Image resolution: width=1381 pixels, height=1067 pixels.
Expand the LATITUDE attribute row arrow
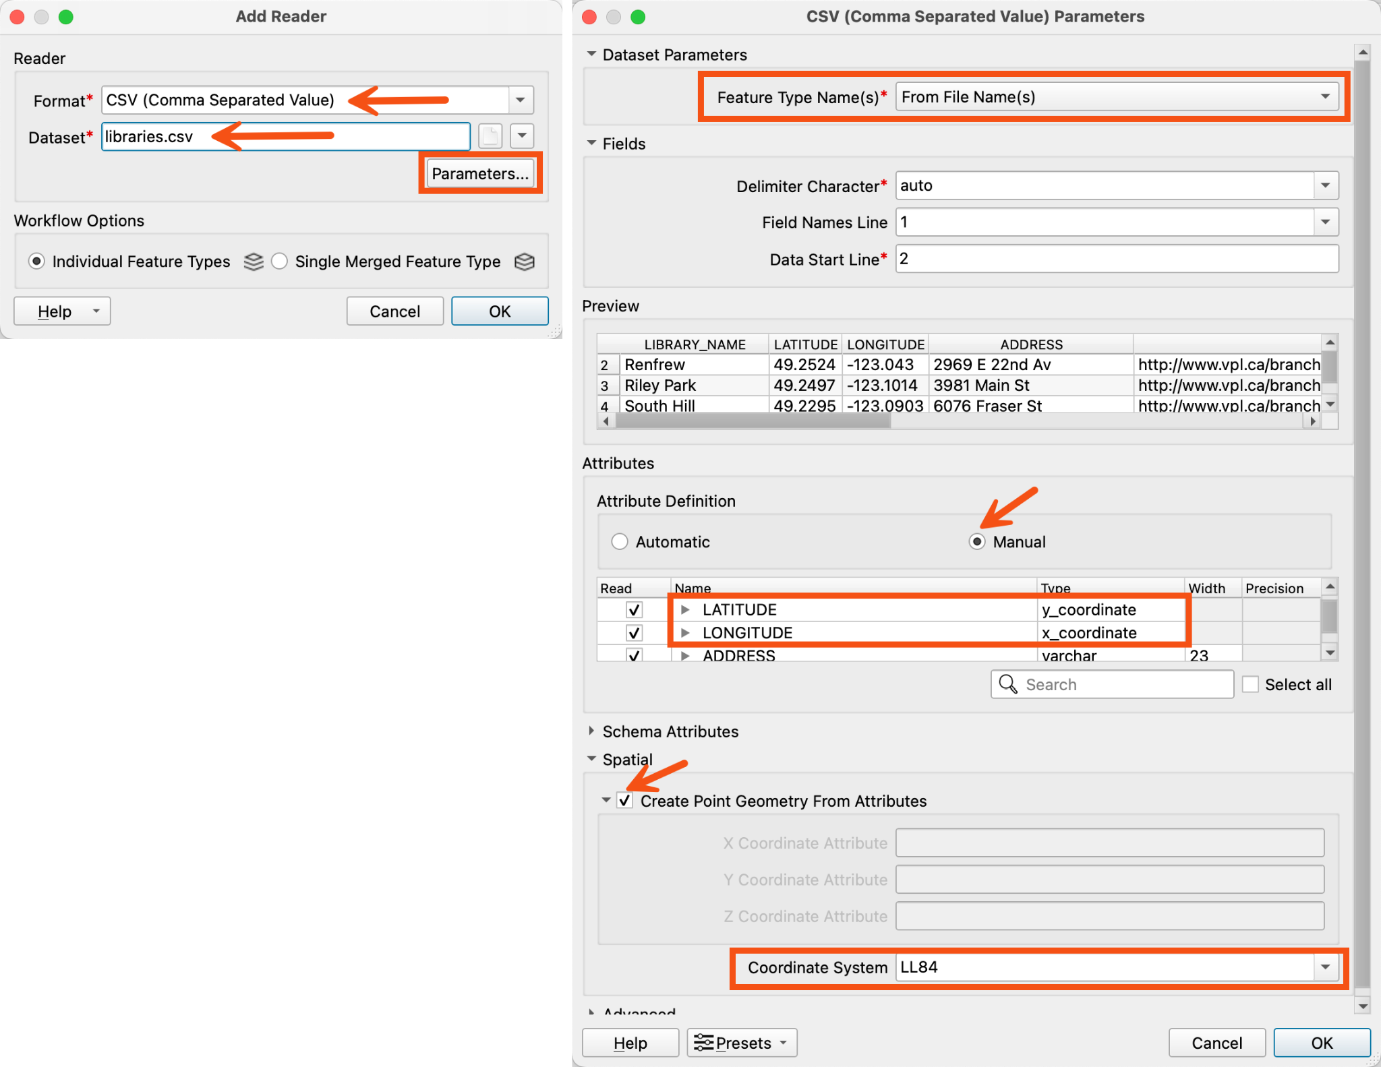coord(685,610)
